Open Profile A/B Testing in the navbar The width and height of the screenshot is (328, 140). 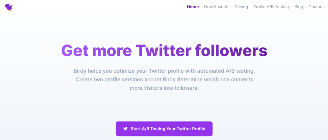pos(271,7)
